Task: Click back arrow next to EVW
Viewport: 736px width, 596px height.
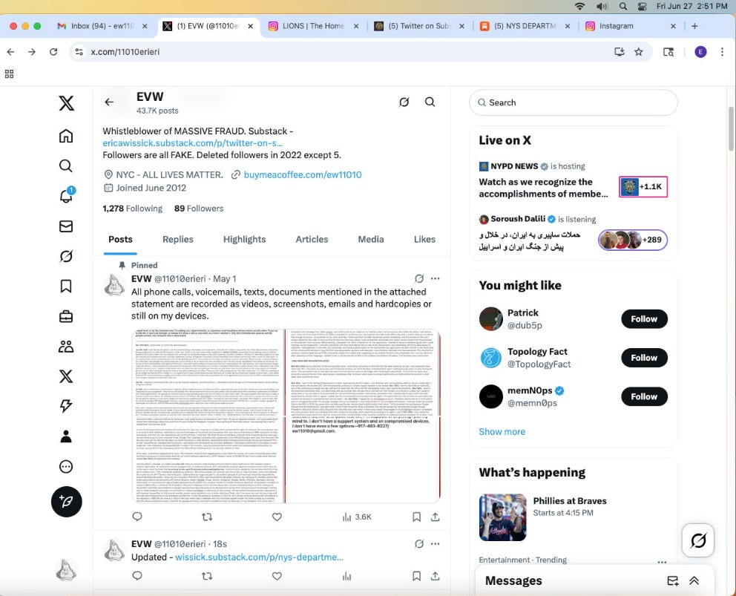Action: (109, 102)
